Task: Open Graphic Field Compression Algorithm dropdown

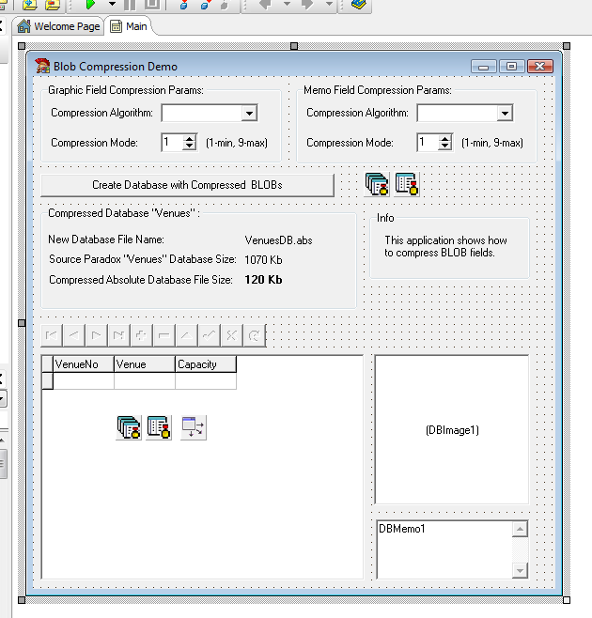Action: point(249,114)
